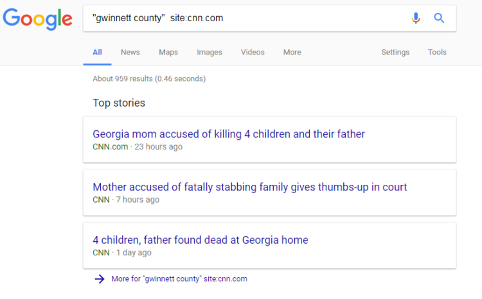
Task: Switch to the News tab
Action: (130, 52)
